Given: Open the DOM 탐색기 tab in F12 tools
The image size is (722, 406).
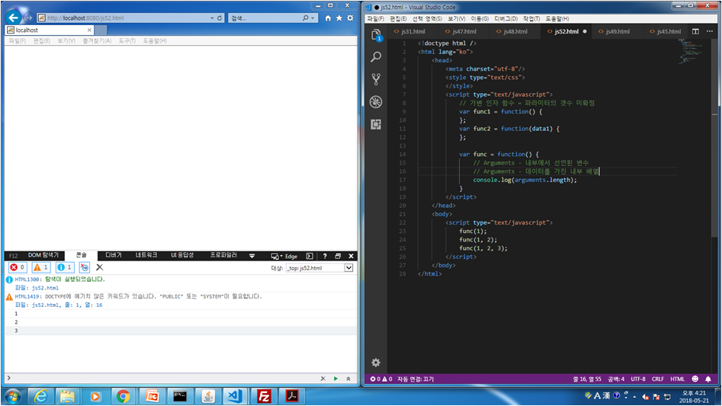Looking at the screenshot, I should (x=43, y=255).
